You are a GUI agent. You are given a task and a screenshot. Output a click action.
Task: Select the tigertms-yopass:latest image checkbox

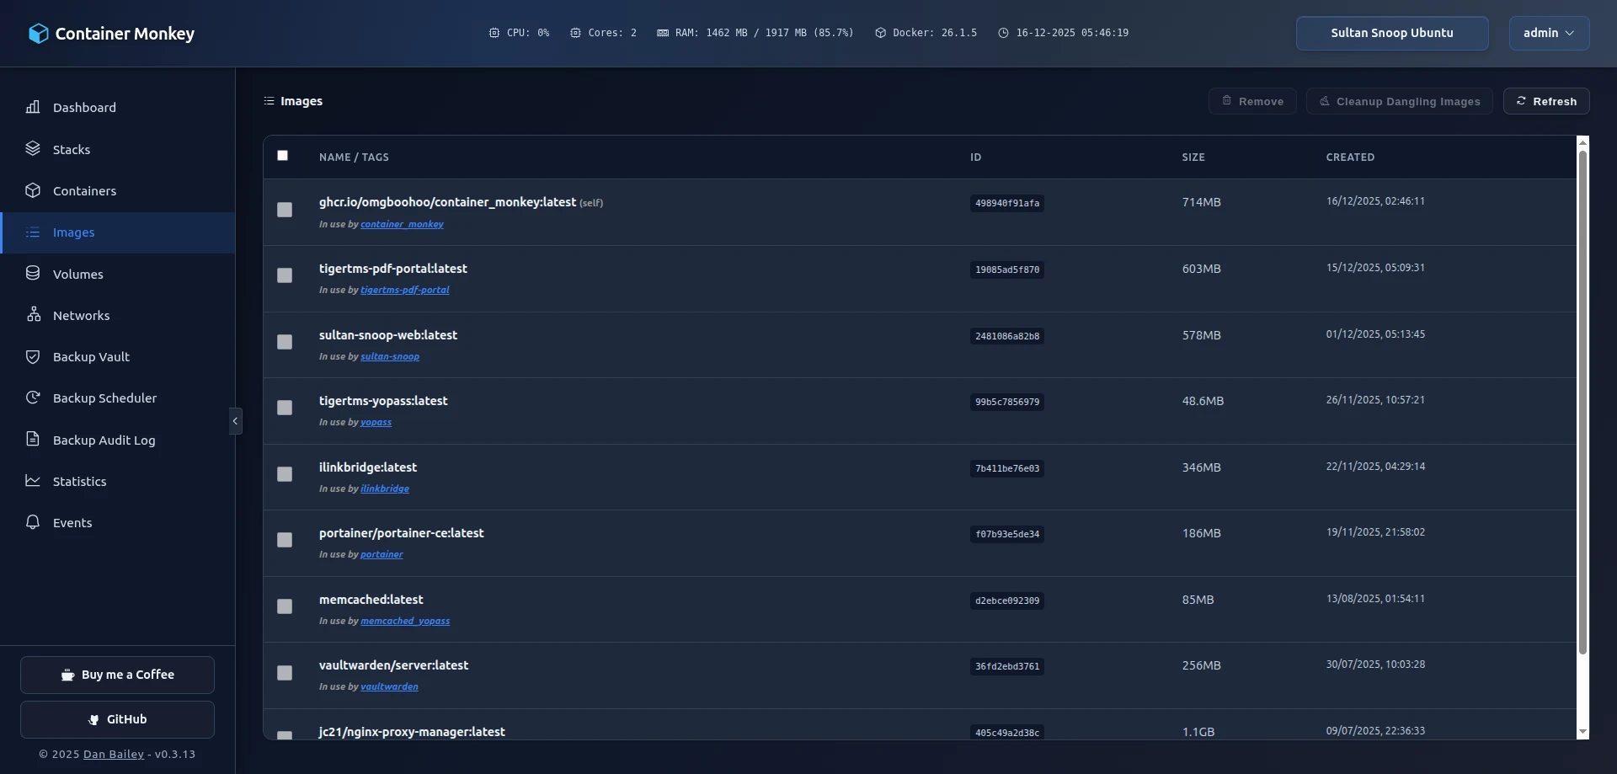point(284,408)
